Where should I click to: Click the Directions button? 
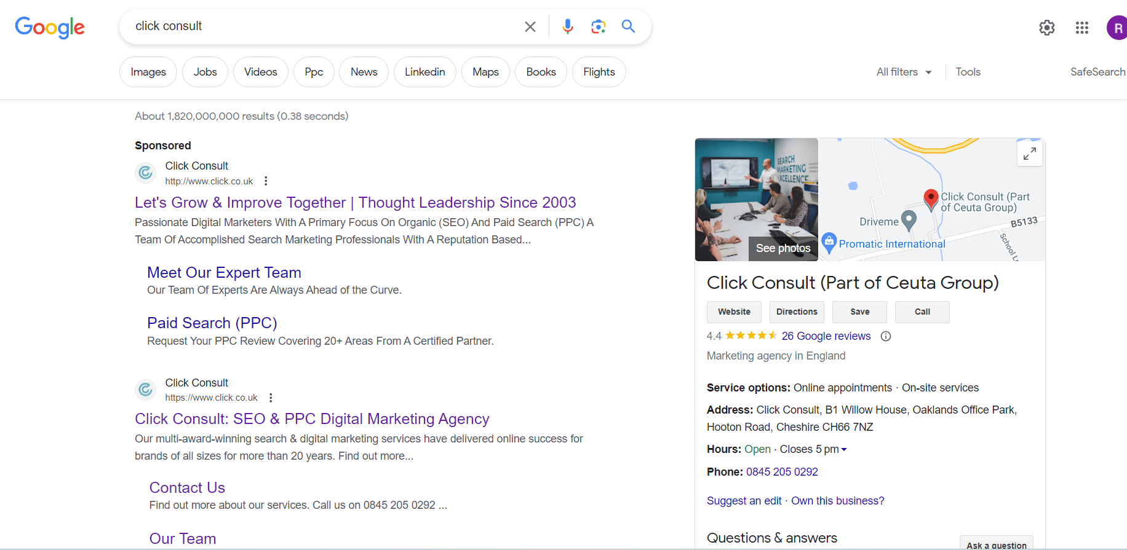pyautogui.click(x=797, y=312)
